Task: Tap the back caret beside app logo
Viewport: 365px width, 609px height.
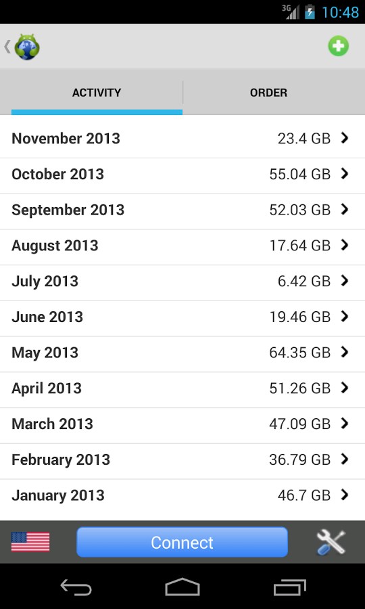Action: tap(7, 47)
